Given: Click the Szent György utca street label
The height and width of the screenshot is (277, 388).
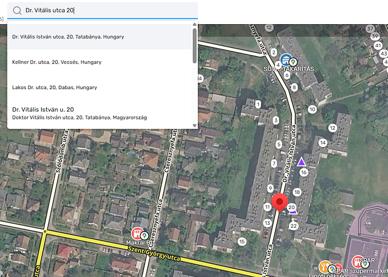Looking at the screenshot, I should click(x=154, y=254).
